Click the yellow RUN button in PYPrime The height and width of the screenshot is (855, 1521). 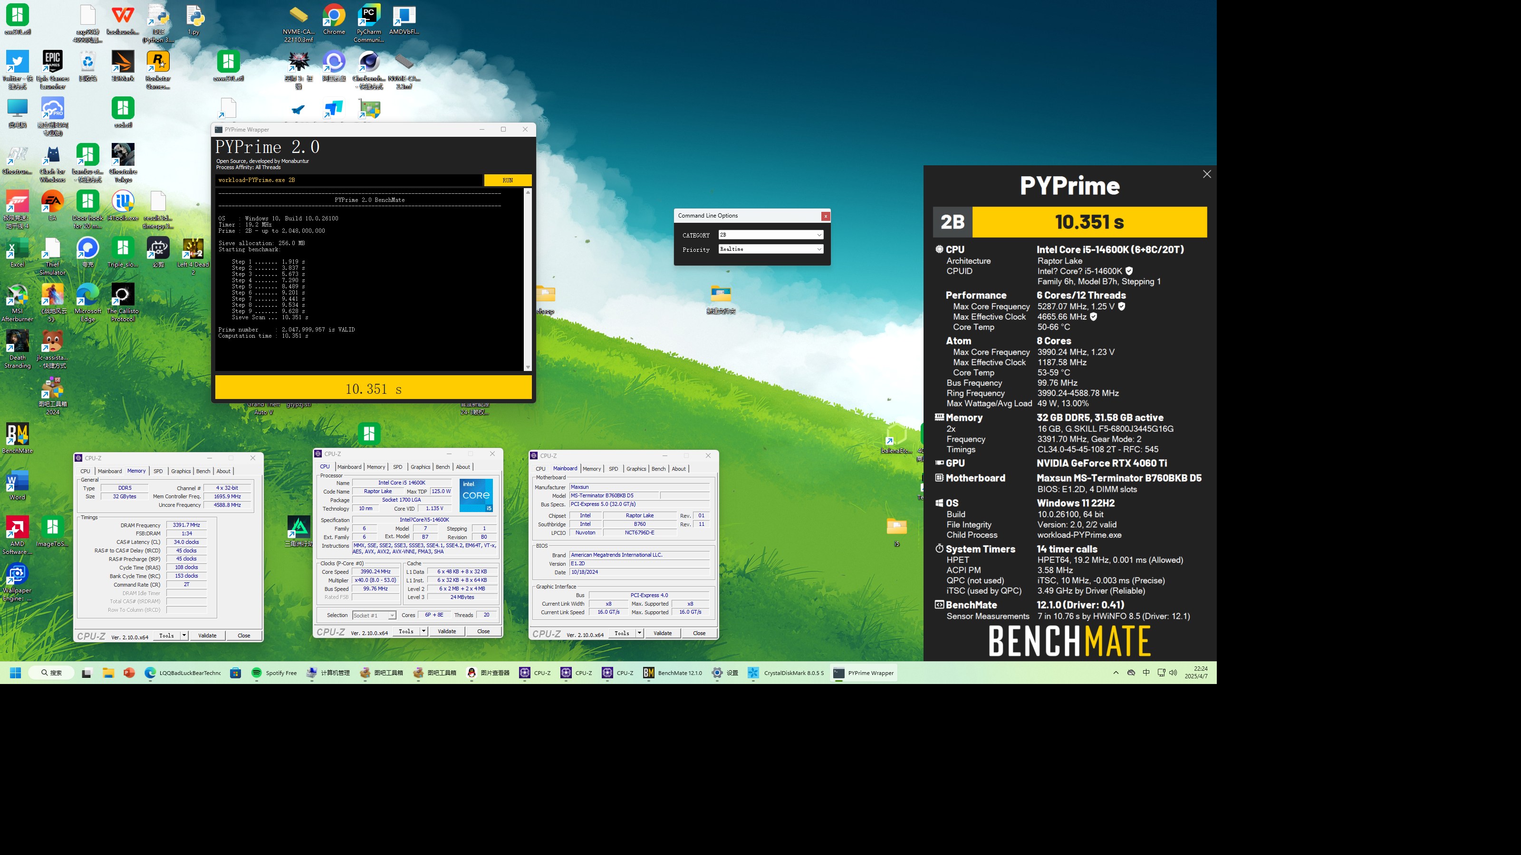[x=508, y=180]
